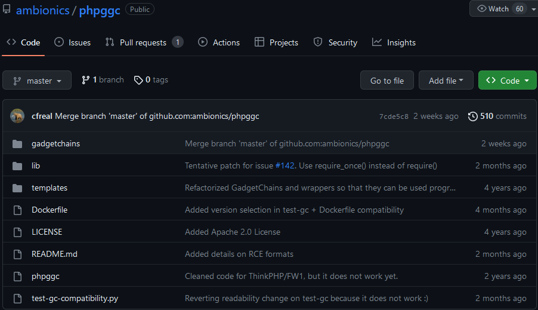Expand the green Code dropdown button
The image size is (538, 310).
[x=507, y=80]
